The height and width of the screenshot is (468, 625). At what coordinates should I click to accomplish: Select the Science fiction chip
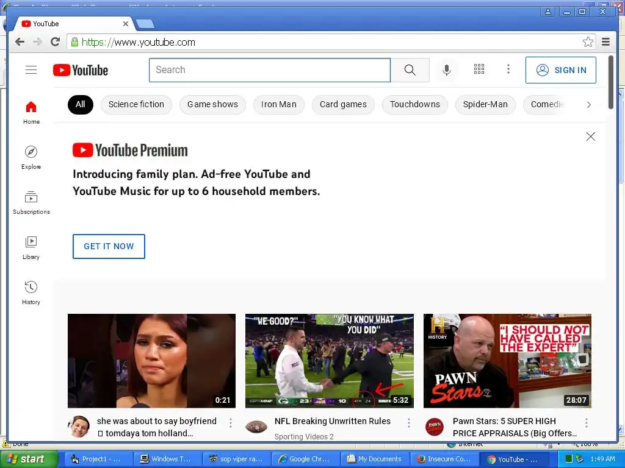136,105
